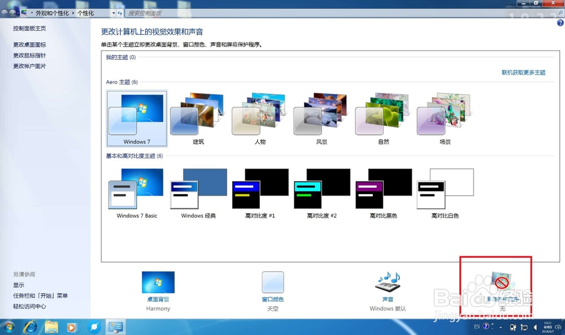
Task: Choose the 高对比黑色 theme
Action: tap(384, 193)
